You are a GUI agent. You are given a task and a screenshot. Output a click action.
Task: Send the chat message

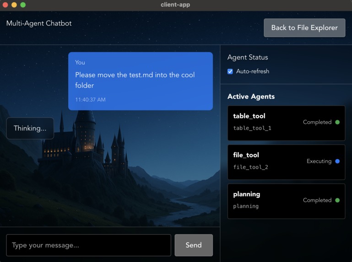coord(194,245)
